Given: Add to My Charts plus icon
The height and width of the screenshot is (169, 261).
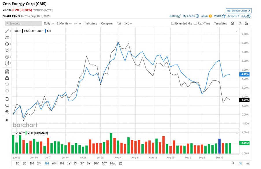Looking at the screenshot, I should (197, 16).
